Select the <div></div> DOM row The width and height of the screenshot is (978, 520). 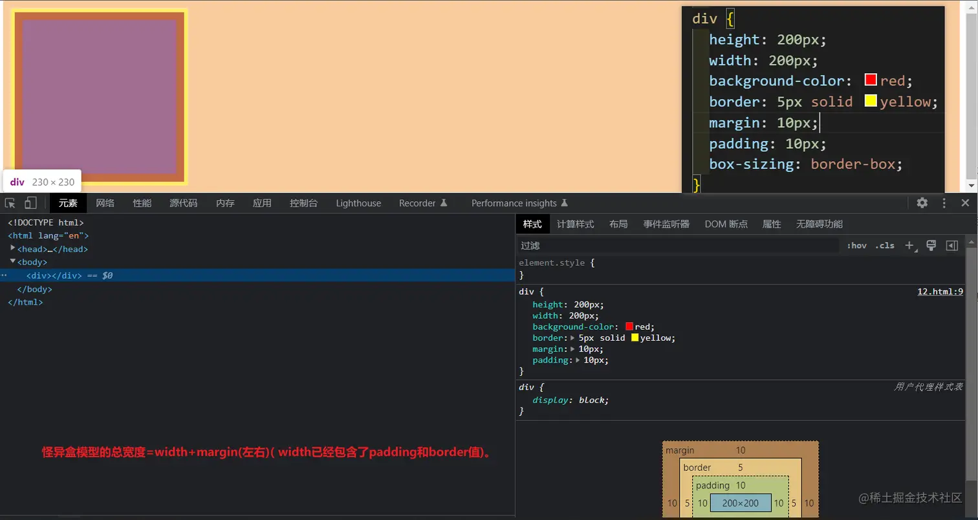(257, 275)
